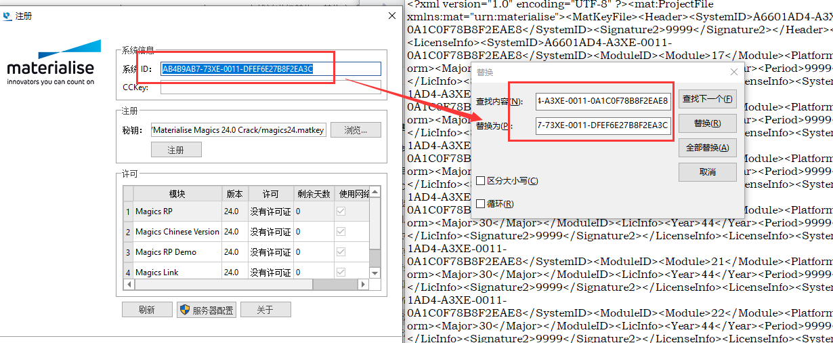Click 没有许可证 in Magics RP row
833x343 pixels.
[x=270, y=211]
